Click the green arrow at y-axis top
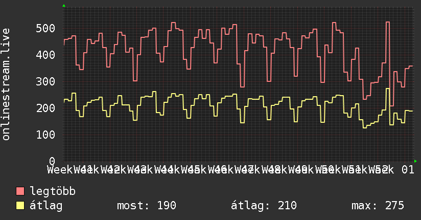 click(x=64, y=6)
